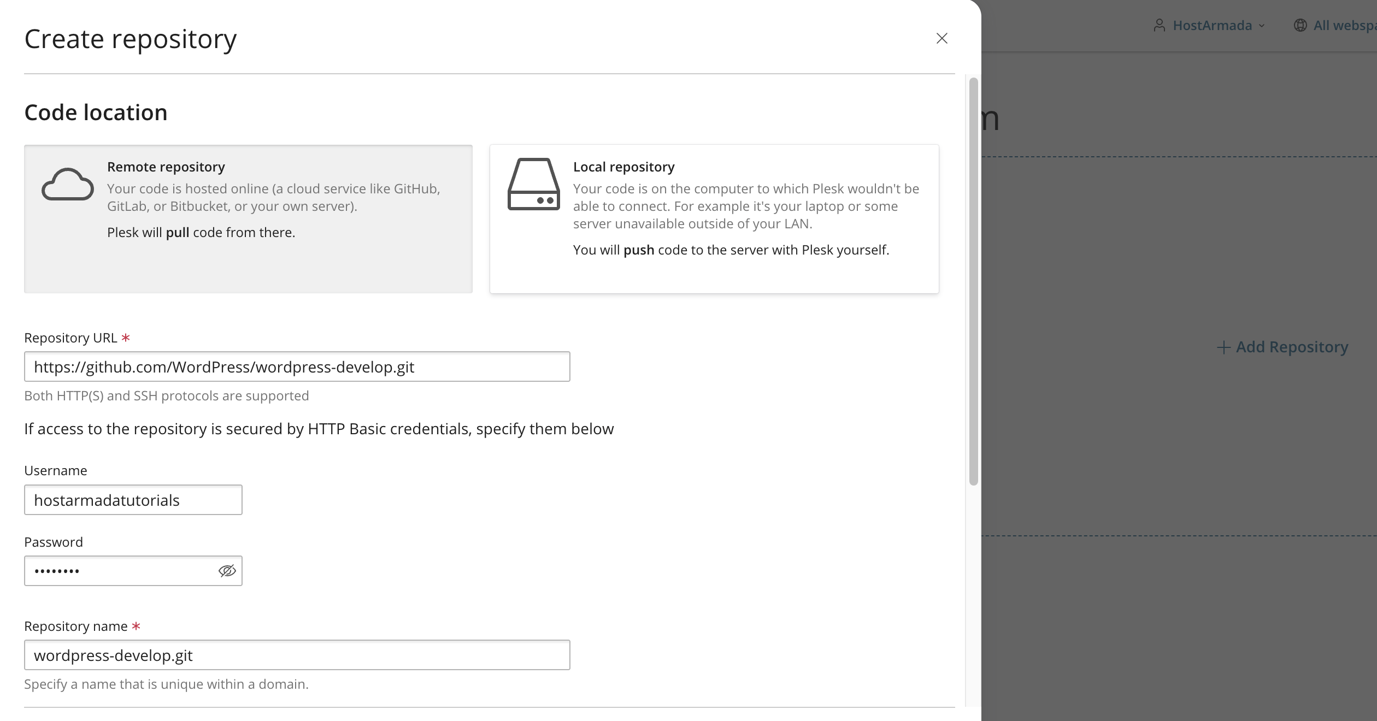Edit the Repository name field
Viewport: 1377px width, 721px height.
297,655
